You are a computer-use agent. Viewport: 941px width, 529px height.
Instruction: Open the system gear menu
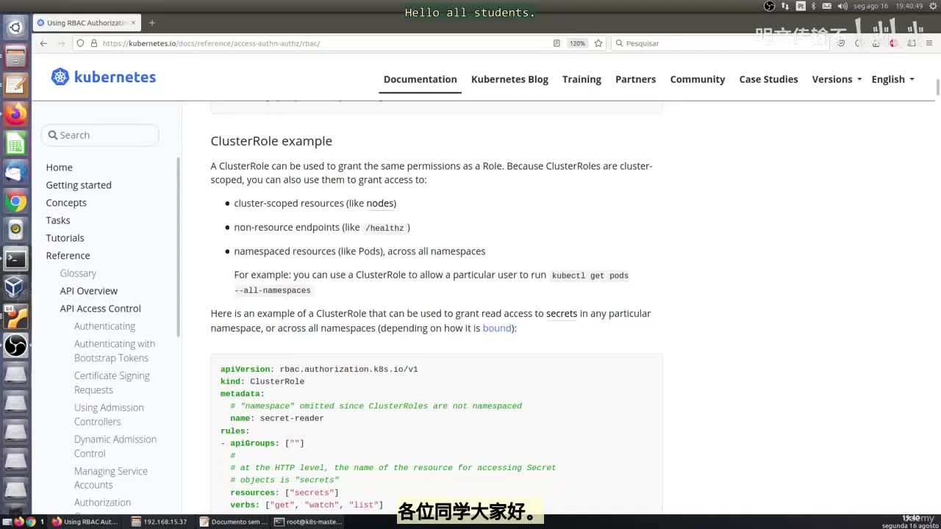tap(932, 6)
